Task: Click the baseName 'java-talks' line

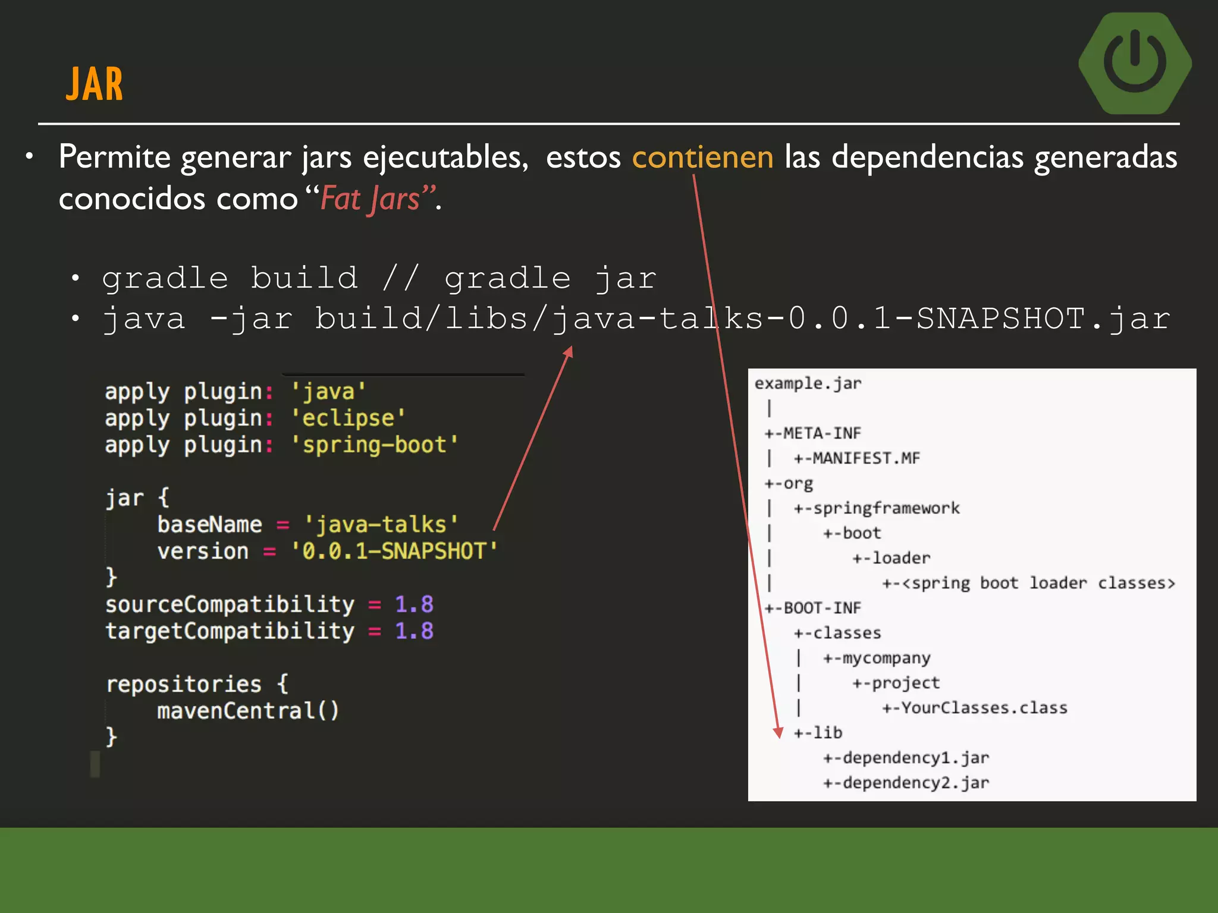Action: click(x=308, y=525)
